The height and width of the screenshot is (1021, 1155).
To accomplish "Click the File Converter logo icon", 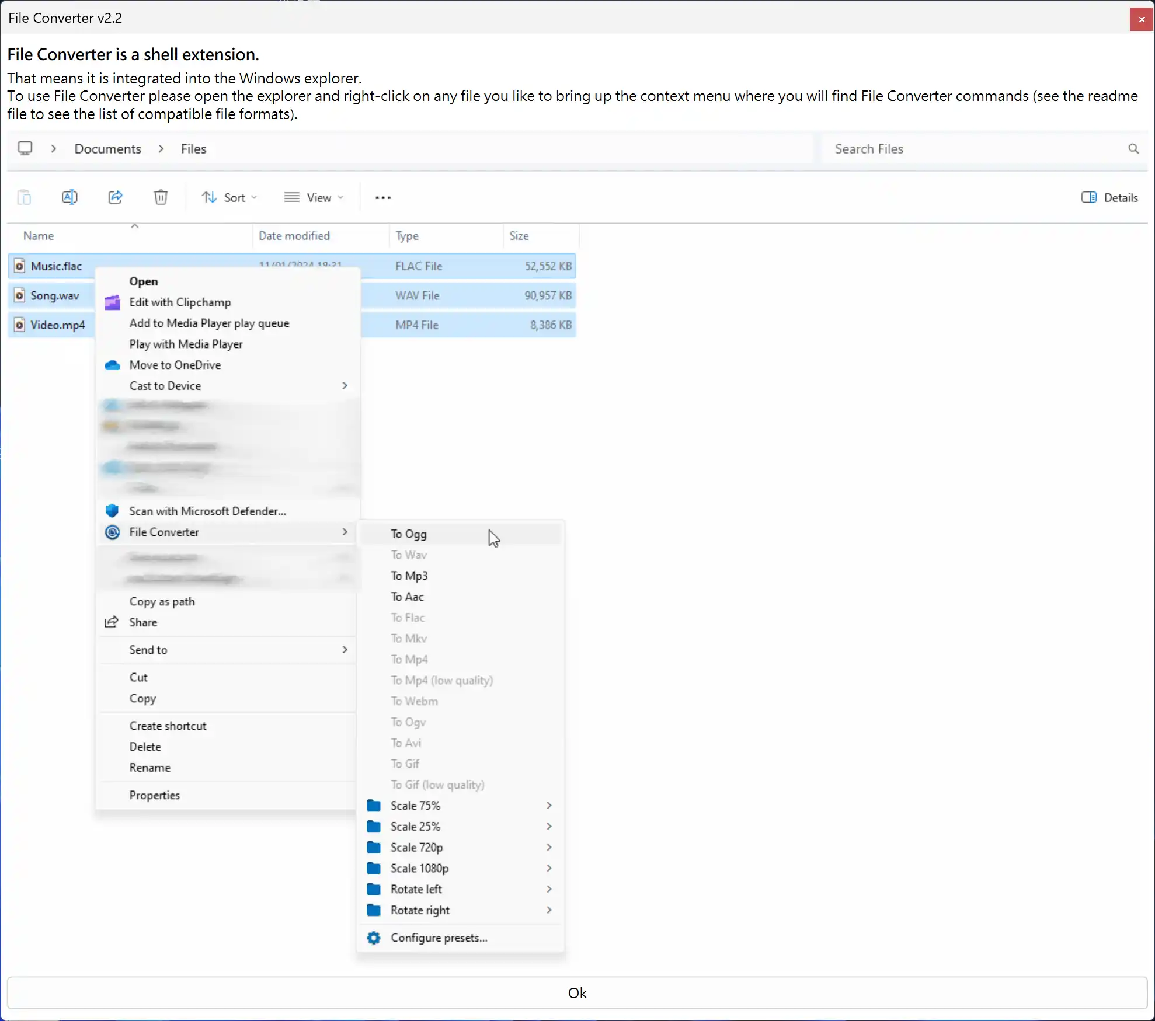I will coord(112,532).
